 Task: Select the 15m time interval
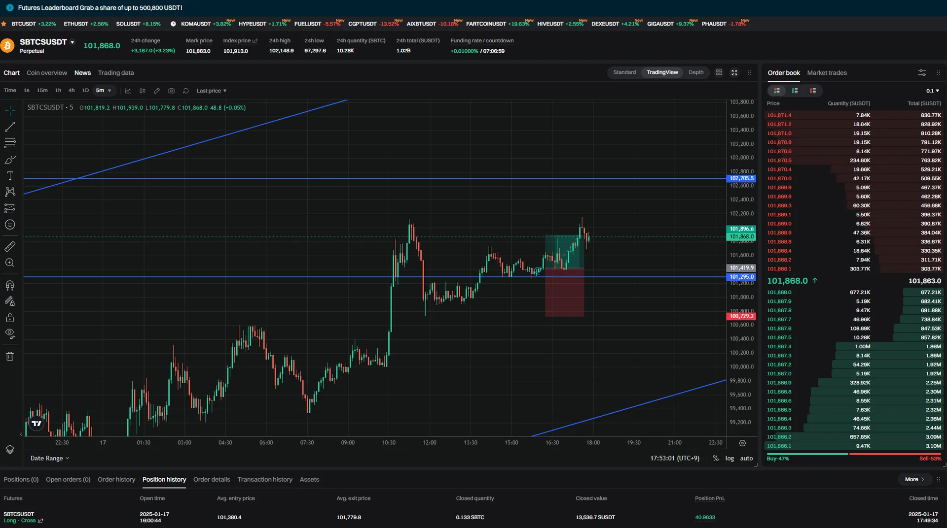[x=42, y=91]
